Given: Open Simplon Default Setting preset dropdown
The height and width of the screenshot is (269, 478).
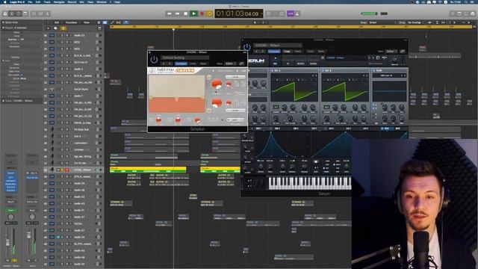Looking at the screenshot, I should pyautogui.click(x=185, y=58).
